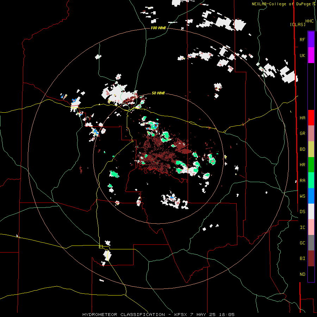Click the GR legend label
The width and height of the screenshot is (317, 317).
302,133
